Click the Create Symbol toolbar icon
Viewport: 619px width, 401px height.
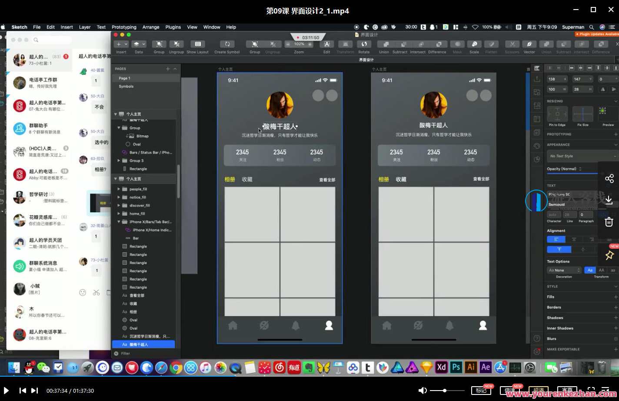[x=227, y=44]
